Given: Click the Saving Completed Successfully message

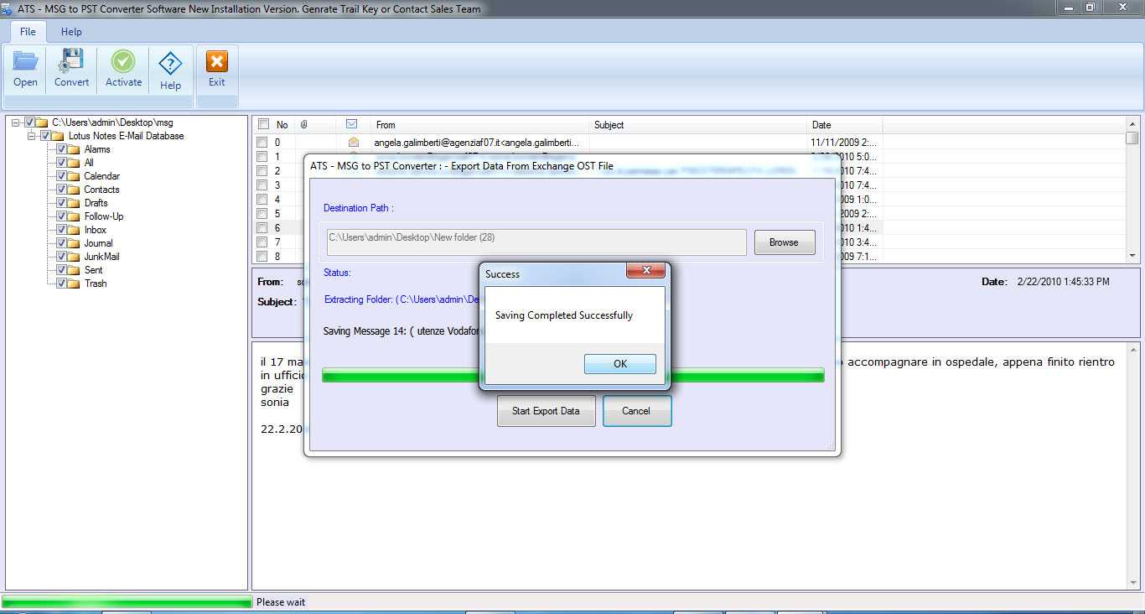Looking at the screenshot, I should point(564,315).
